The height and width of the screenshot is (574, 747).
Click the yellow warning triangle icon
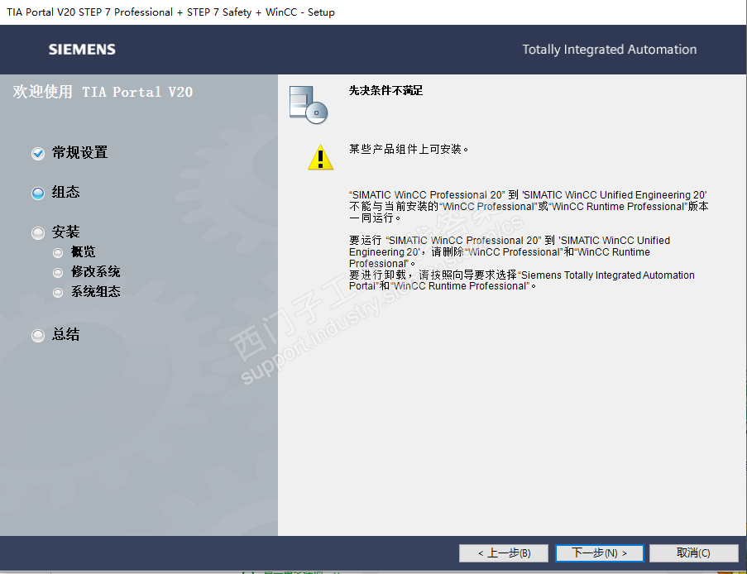[x=321, y=157]
